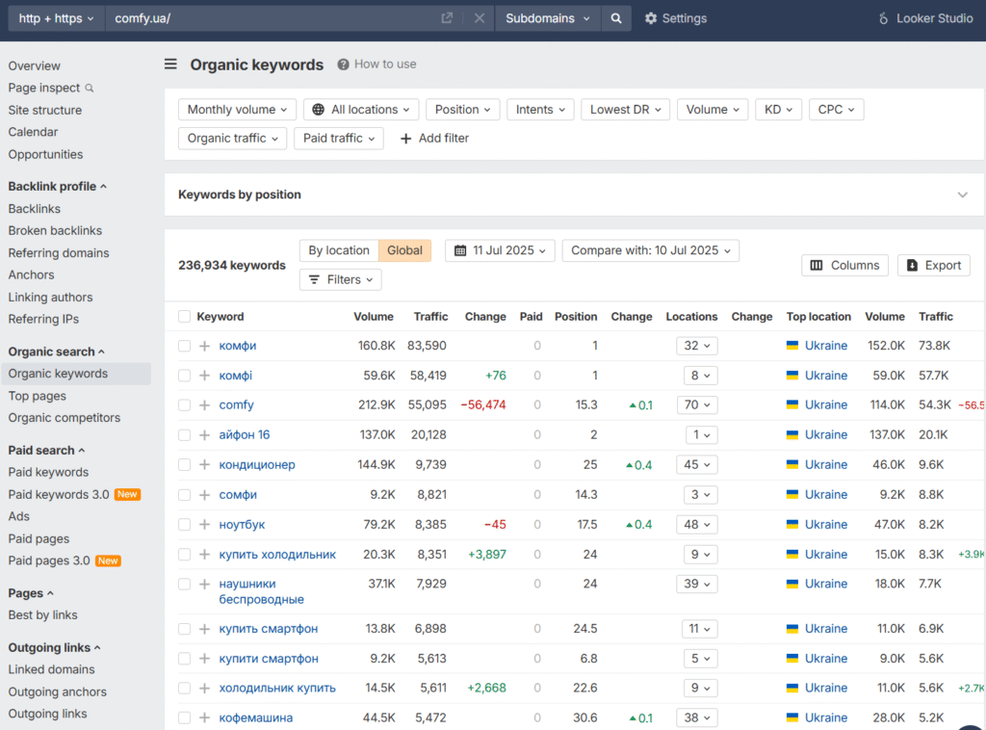The width and height of the screenshot is (986, 730).
Task: Open the Monthly volume dropdown
Action: click(237, 110)
